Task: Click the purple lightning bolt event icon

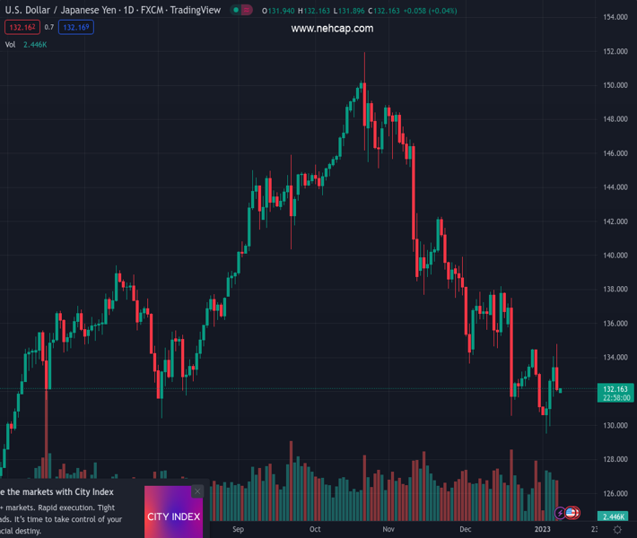Action: click(561, 513)
